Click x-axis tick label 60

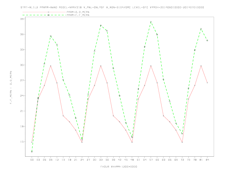tap(157, 160)
